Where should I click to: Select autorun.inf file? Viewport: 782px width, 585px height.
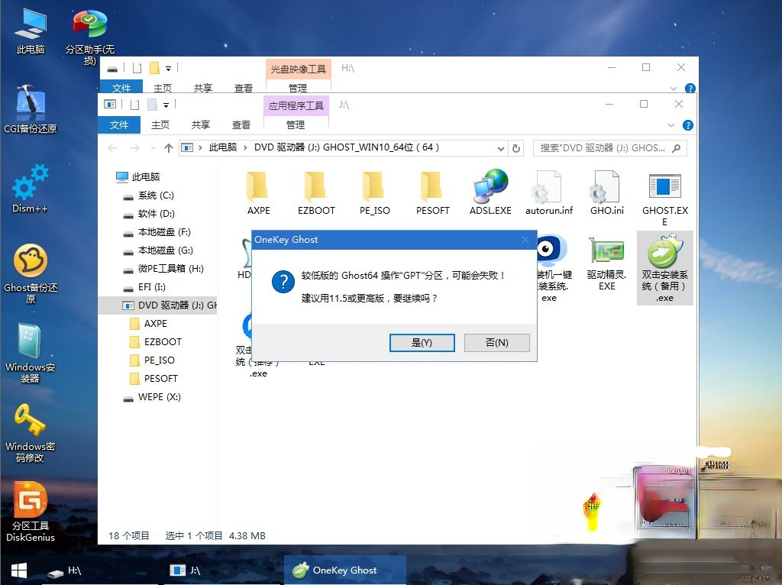tap(548, 193)
